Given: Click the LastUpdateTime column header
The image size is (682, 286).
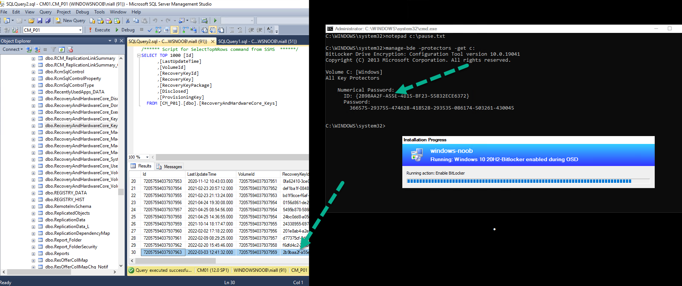Looking at the screenshot, I should [211, 174].
